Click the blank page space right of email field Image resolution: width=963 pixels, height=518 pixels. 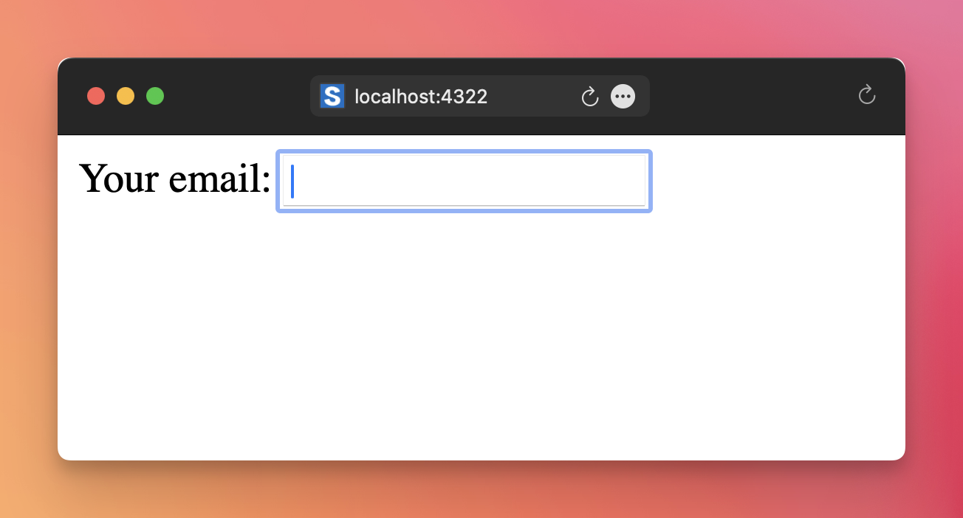point(775,181)
